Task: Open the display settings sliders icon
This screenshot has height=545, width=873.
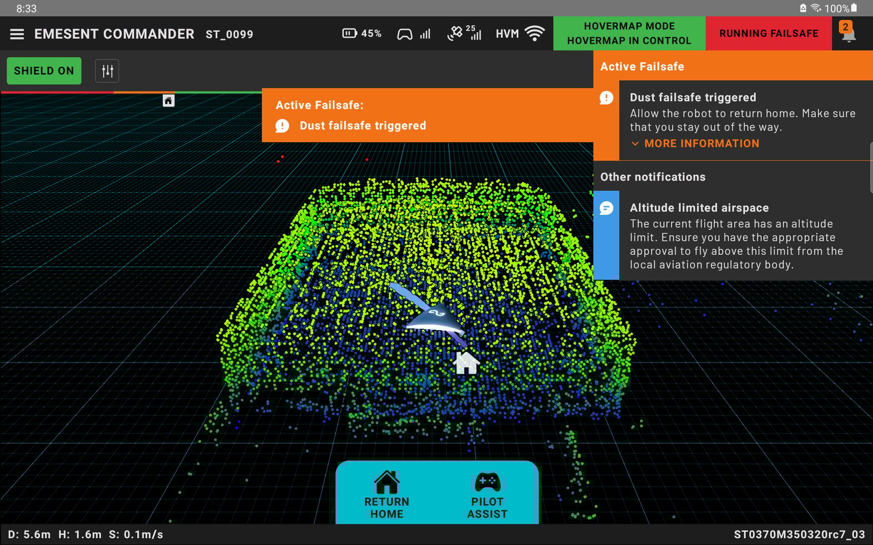Action: 107,71
